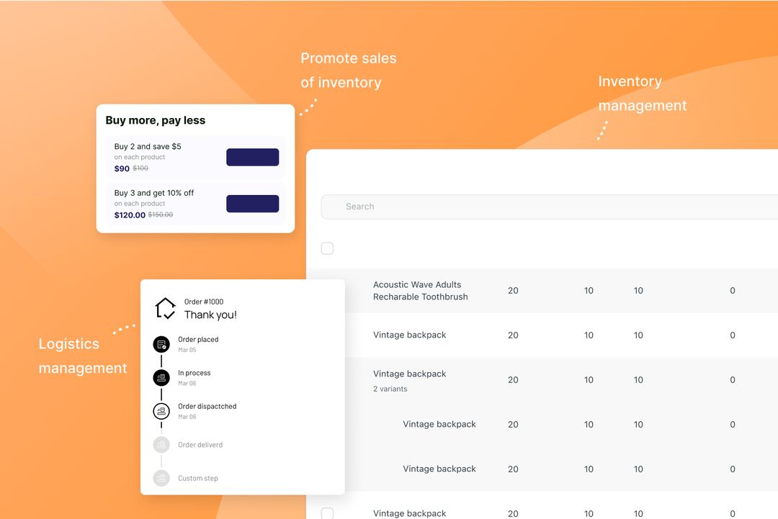
Task: Click the Custom step icon
Action: (161, 477)
